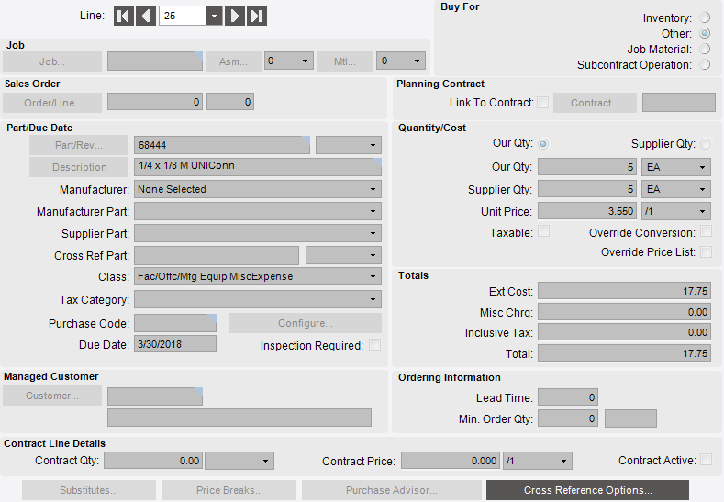
Task: Click the Unit Price field
Action: tap(587, 211)
